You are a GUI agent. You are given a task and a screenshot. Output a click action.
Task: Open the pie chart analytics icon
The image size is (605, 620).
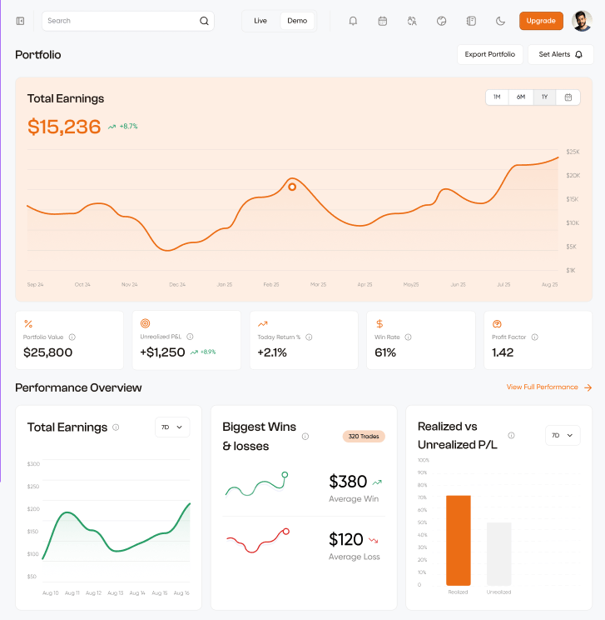pyautogui.click(x=442, y=21)
